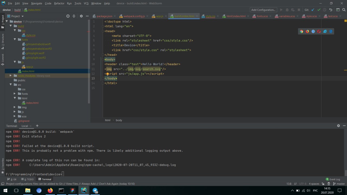This screenshot has width=347, height=195.
Task: Expand the img folder under src
Action: [15, 107]
